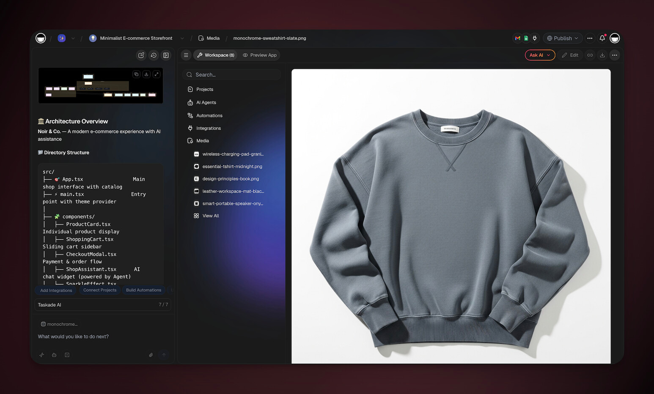Open the notifications bell

pyautogui.click(x=602, y=38)
